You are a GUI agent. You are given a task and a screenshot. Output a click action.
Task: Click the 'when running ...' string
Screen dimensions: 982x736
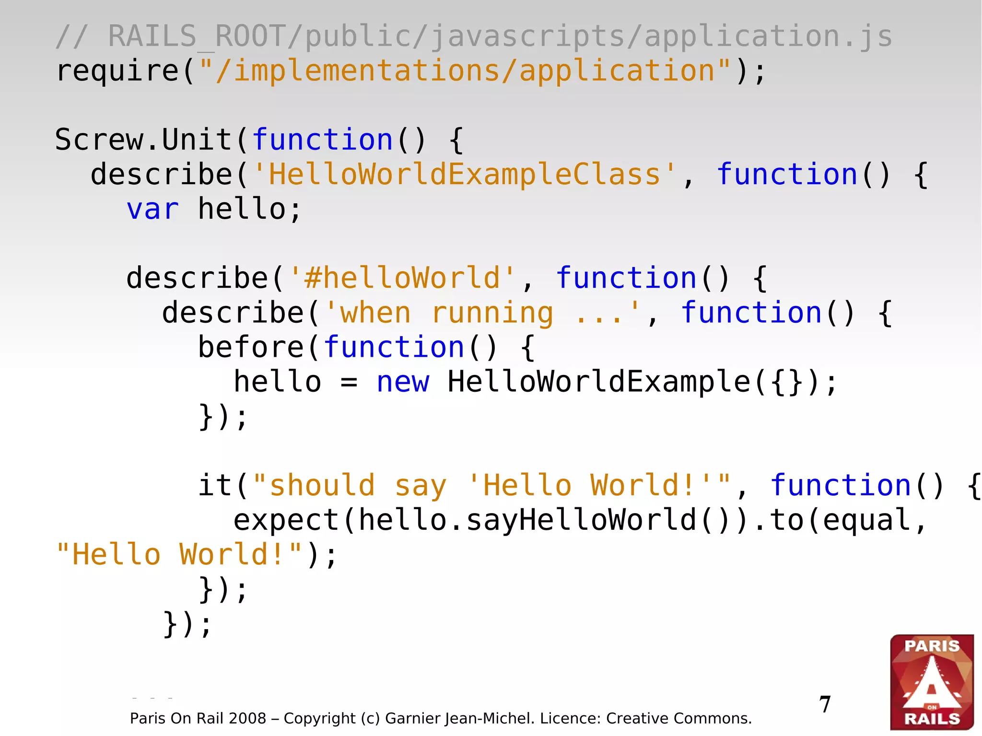(x=482, y=313)
